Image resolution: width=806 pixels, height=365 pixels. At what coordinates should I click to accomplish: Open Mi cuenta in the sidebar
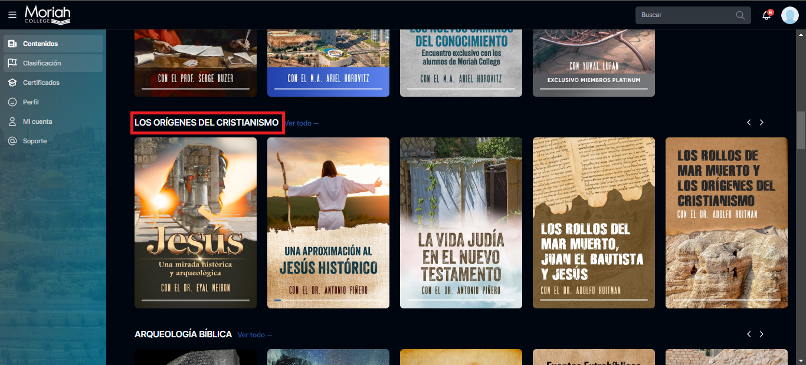[37, 121]
